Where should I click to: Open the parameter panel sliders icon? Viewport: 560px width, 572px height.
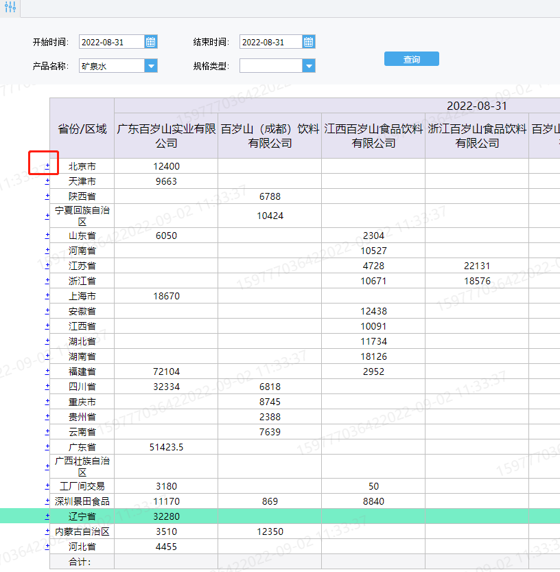pyautogui.click(x=10, y=8)
